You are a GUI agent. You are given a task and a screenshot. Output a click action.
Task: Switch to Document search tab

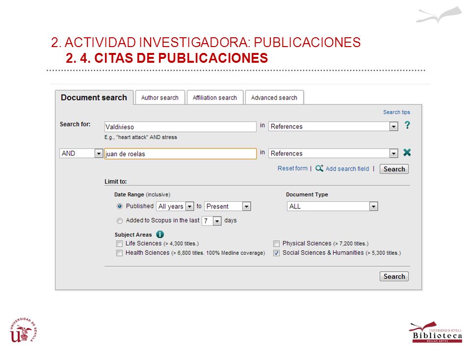pyautogui.click(x=94, y=98)
